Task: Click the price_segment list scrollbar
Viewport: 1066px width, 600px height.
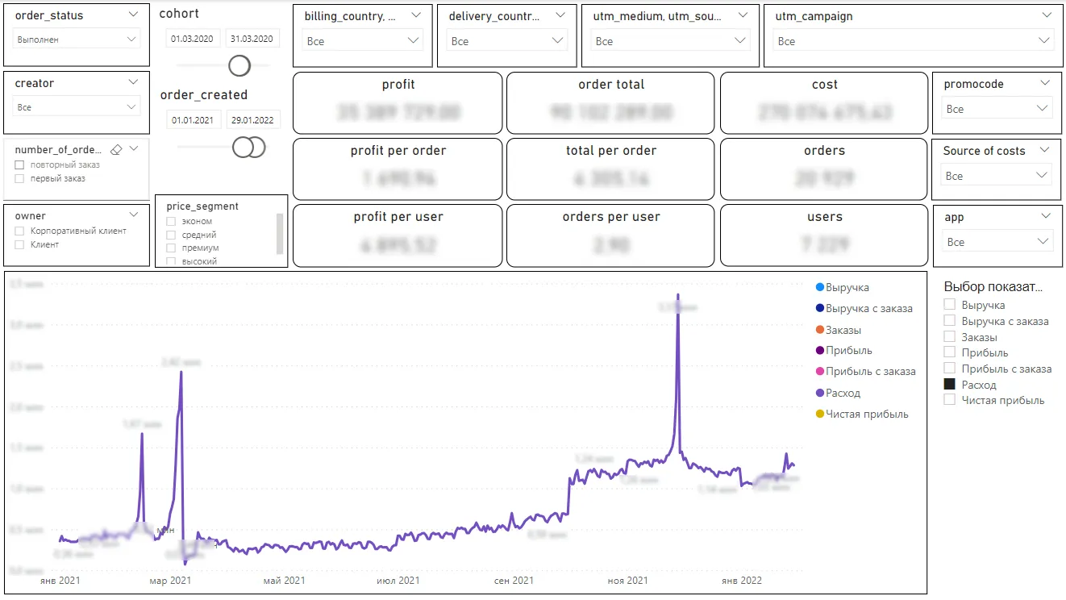Action: click(280, 234)
